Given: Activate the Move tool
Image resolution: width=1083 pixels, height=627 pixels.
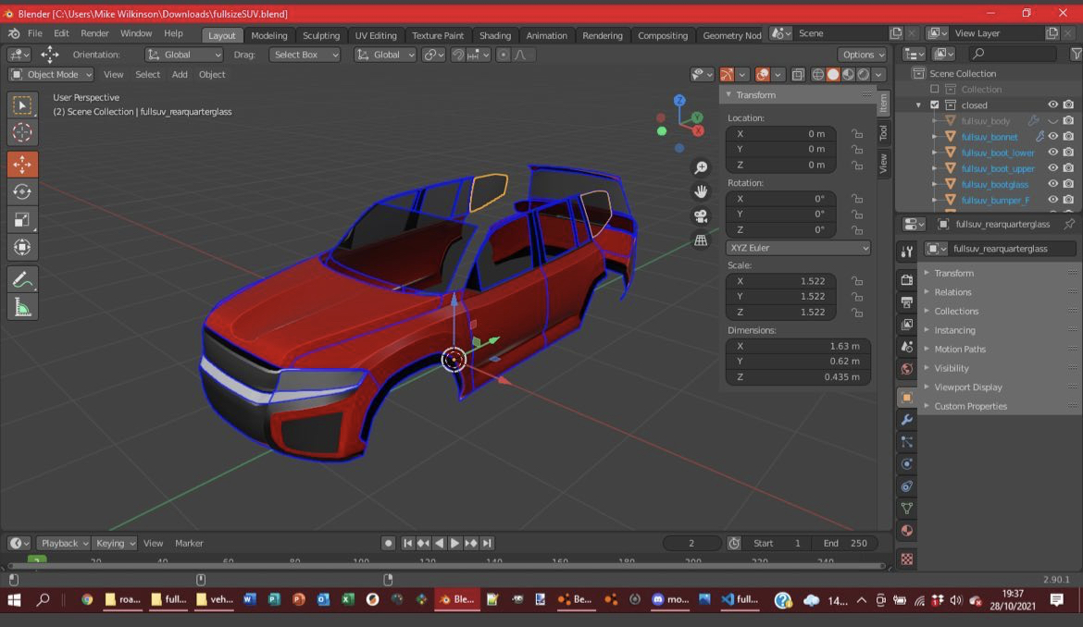Looking at the screenshot, I should click(x=22, y=165).
